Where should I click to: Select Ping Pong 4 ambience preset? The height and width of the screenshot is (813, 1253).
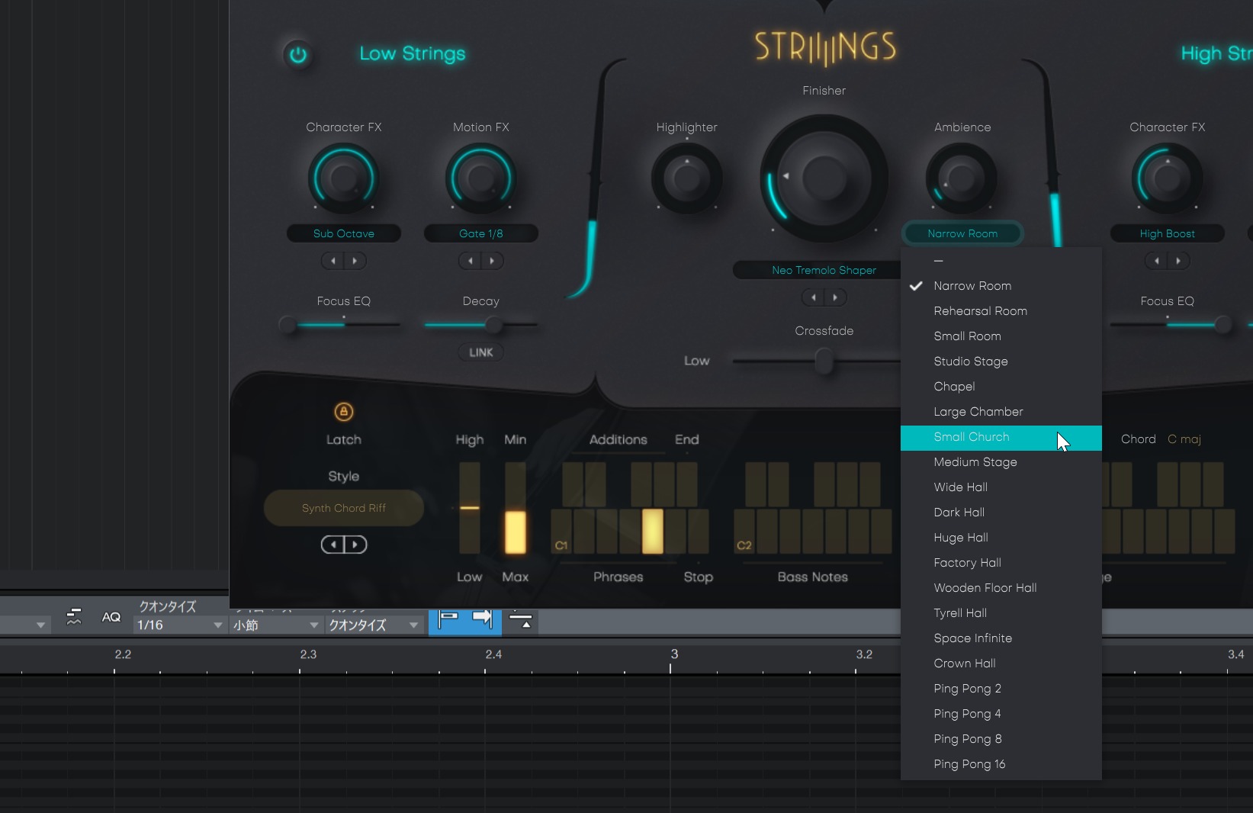click(1001, 714)
